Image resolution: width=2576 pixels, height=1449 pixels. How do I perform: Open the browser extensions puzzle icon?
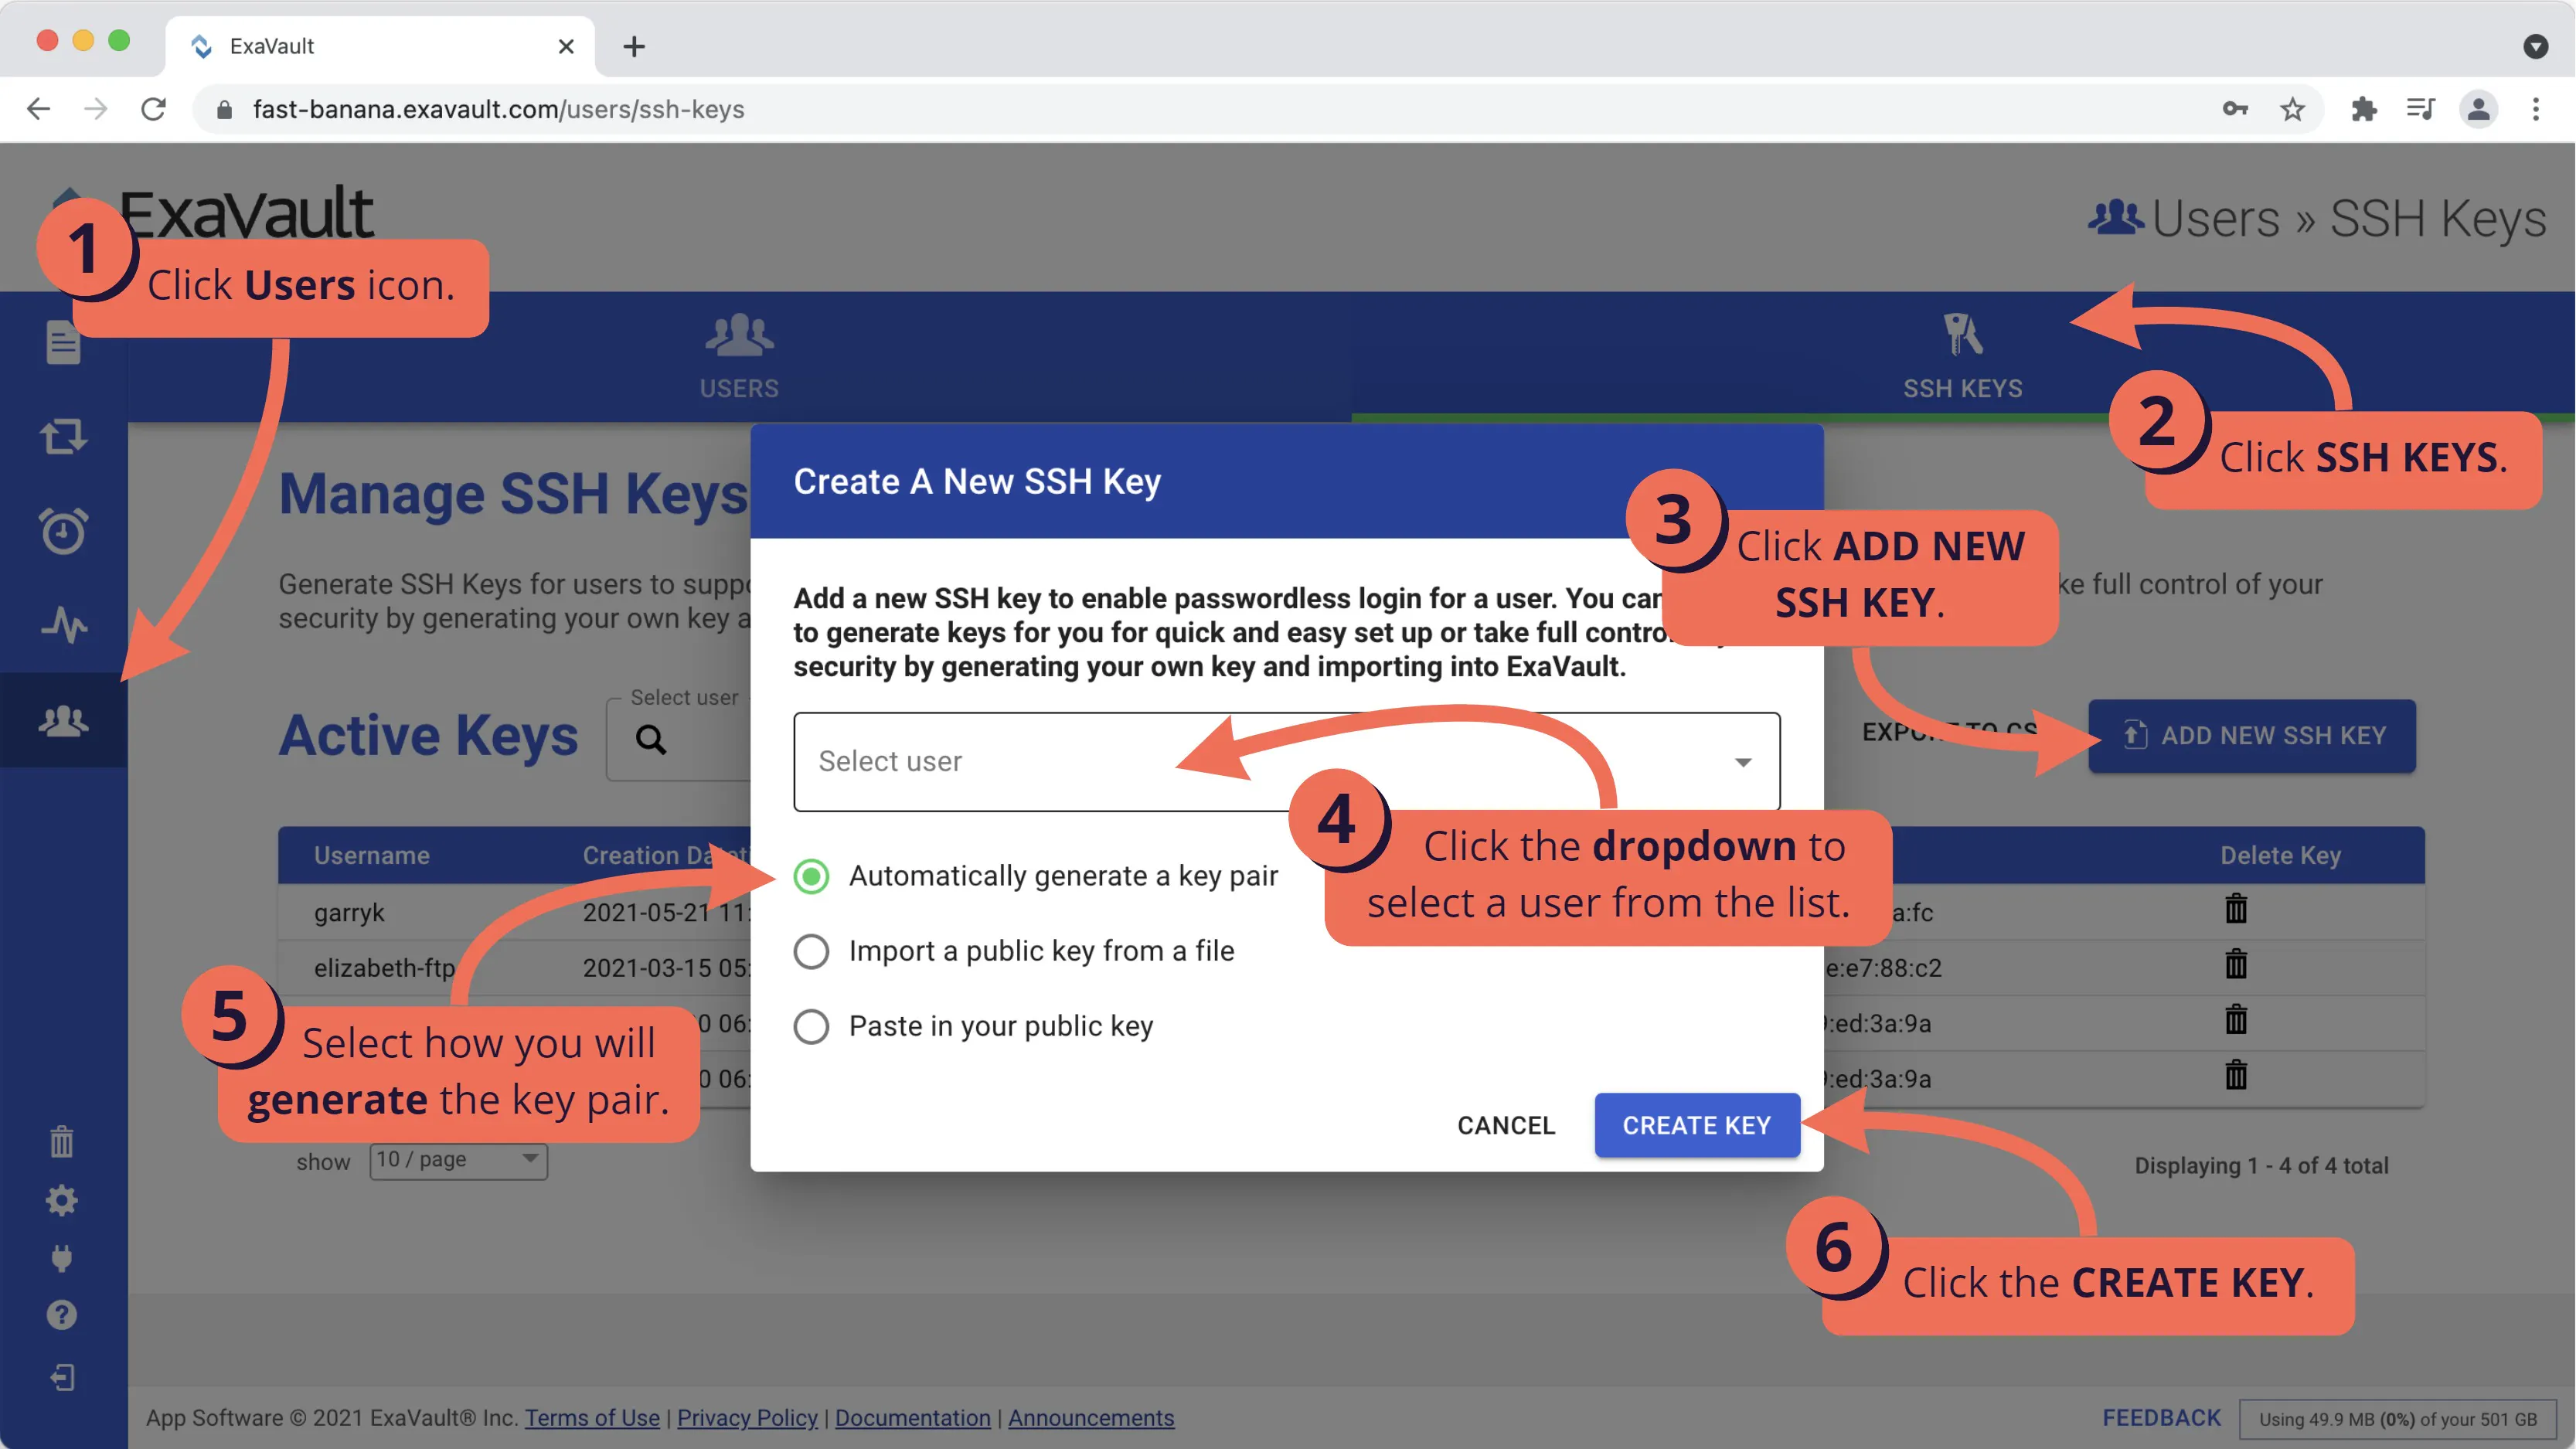(2364, 109)
